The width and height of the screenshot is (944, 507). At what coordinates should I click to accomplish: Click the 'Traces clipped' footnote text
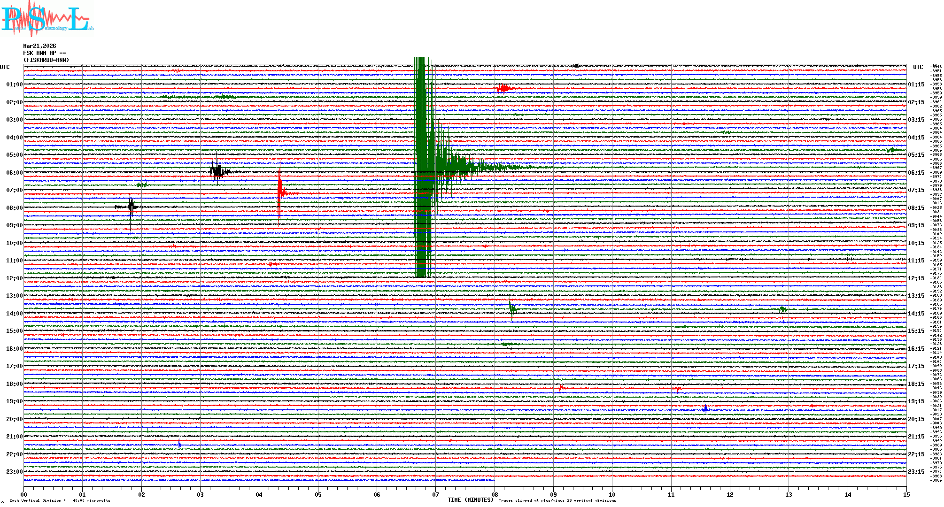pos(557,500)
